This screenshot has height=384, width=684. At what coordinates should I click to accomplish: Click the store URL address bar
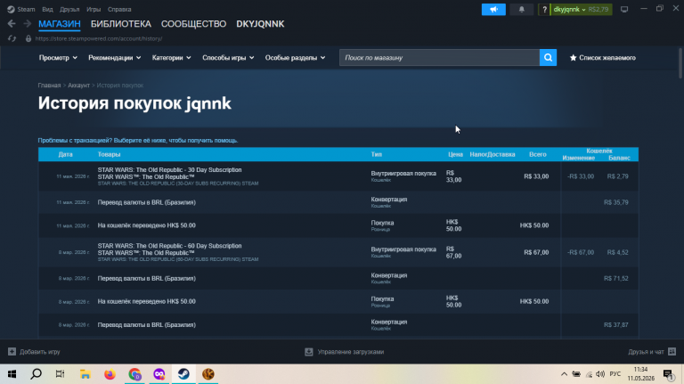click(x=99, y=38)
